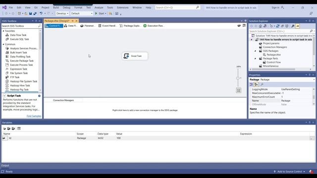Click the Visual Studio logo icon
317x178 pixels.
click(4, 7)
